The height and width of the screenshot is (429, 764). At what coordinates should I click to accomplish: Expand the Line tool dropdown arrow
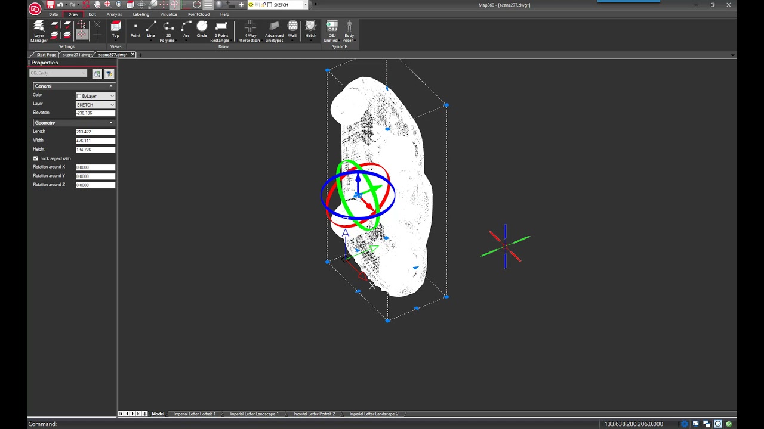pos(151,41)
